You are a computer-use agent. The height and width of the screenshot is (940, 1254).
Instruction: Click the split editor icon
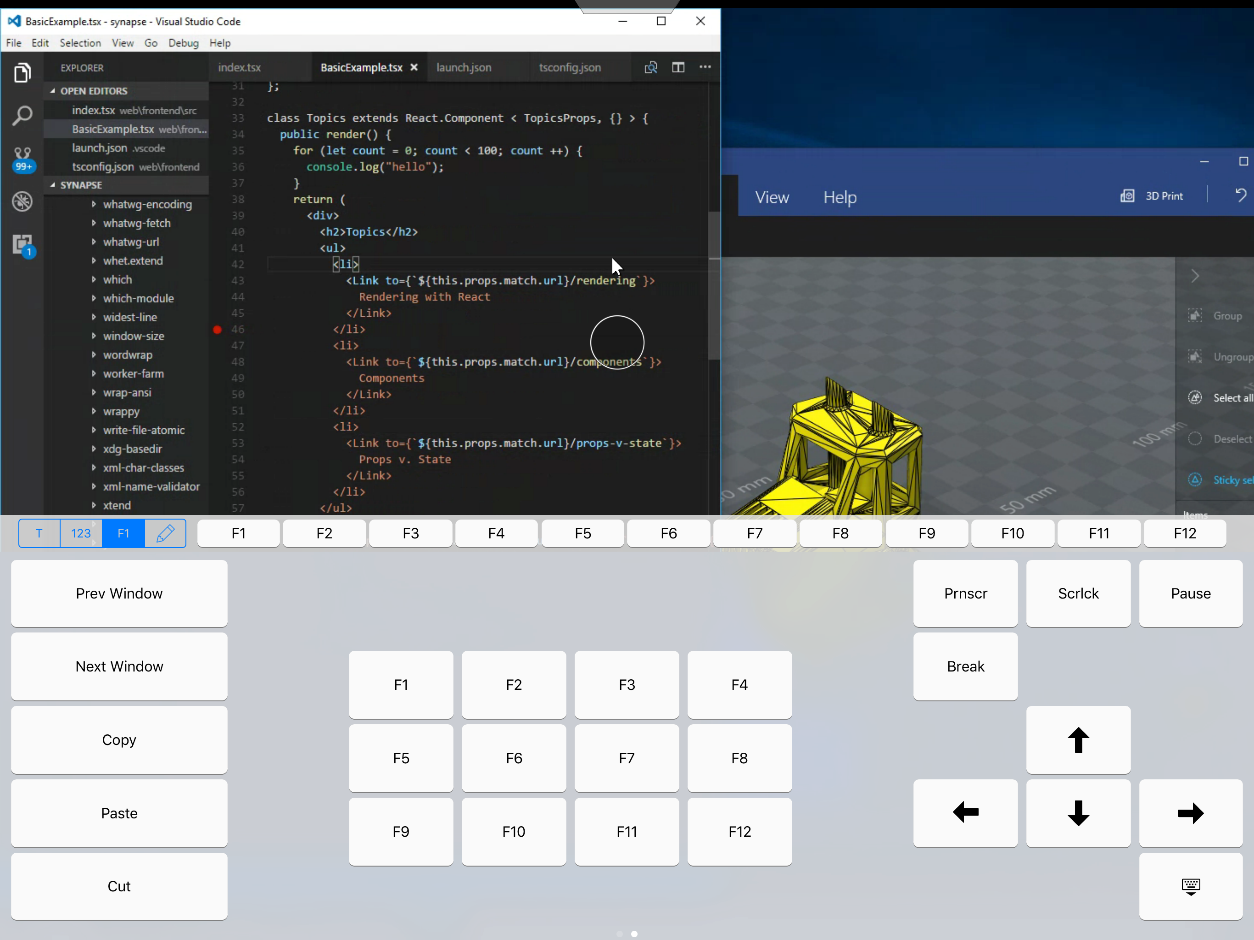(x=678, y=67)
